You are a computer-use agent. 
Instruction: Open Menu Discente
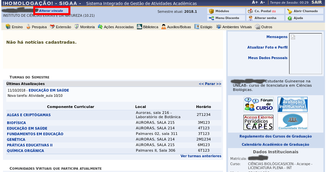coord(212,18)
